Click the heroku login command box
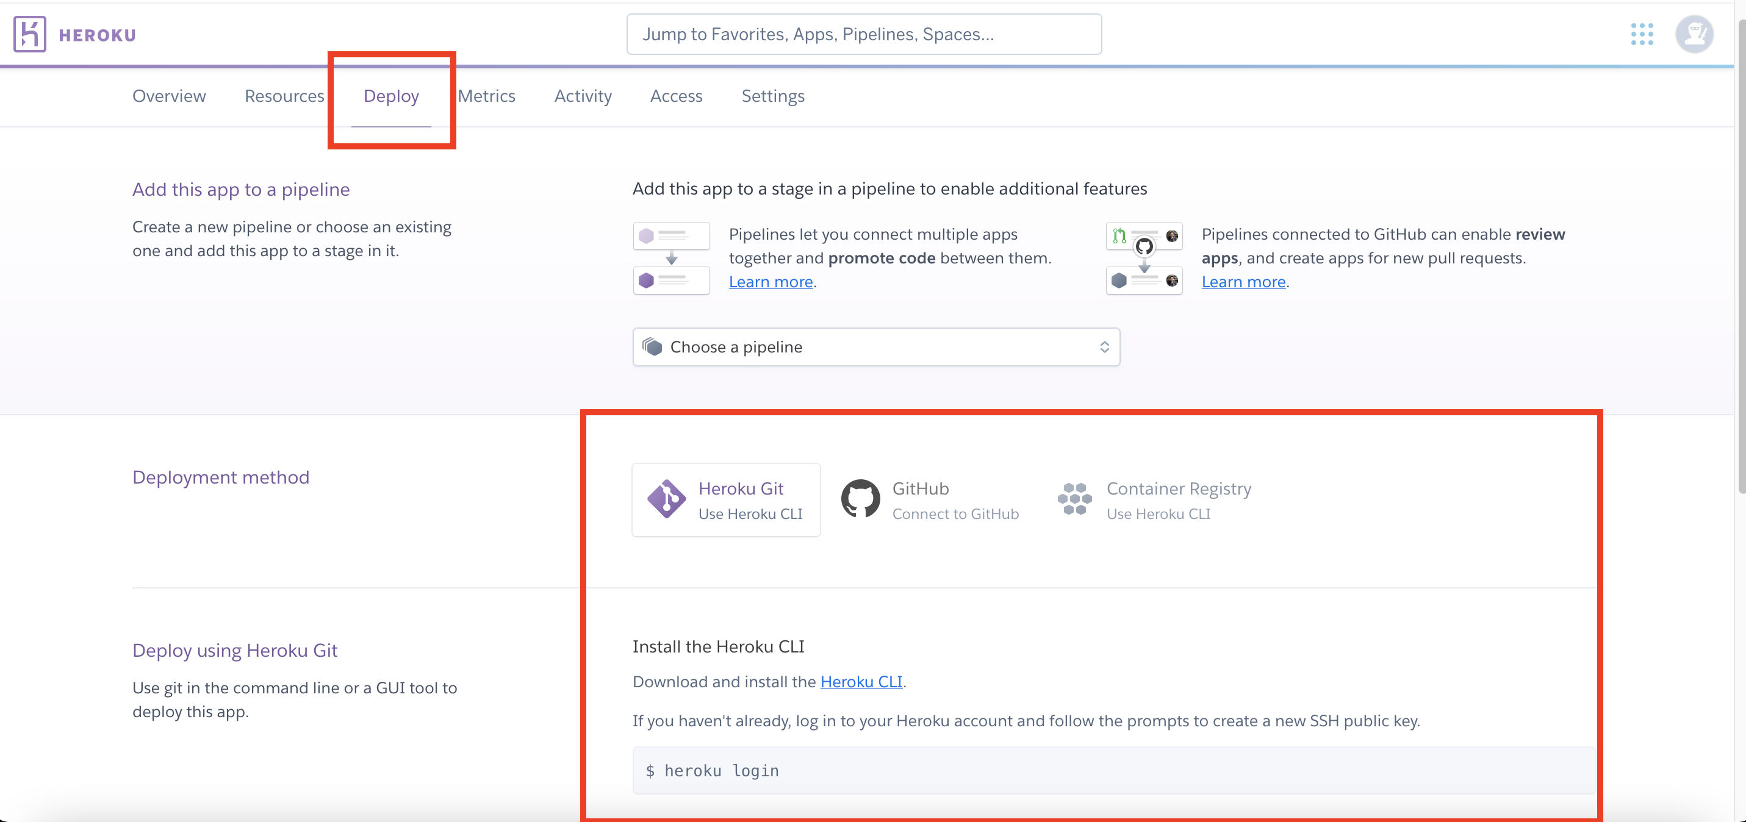The image size is (1746, 822). point(1113,771)
